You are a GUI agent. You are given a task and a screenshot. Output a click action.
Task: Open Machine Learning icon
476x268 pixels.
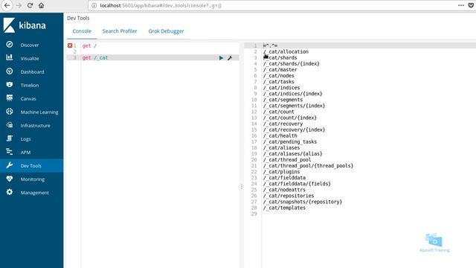click(x=10, y=112)
